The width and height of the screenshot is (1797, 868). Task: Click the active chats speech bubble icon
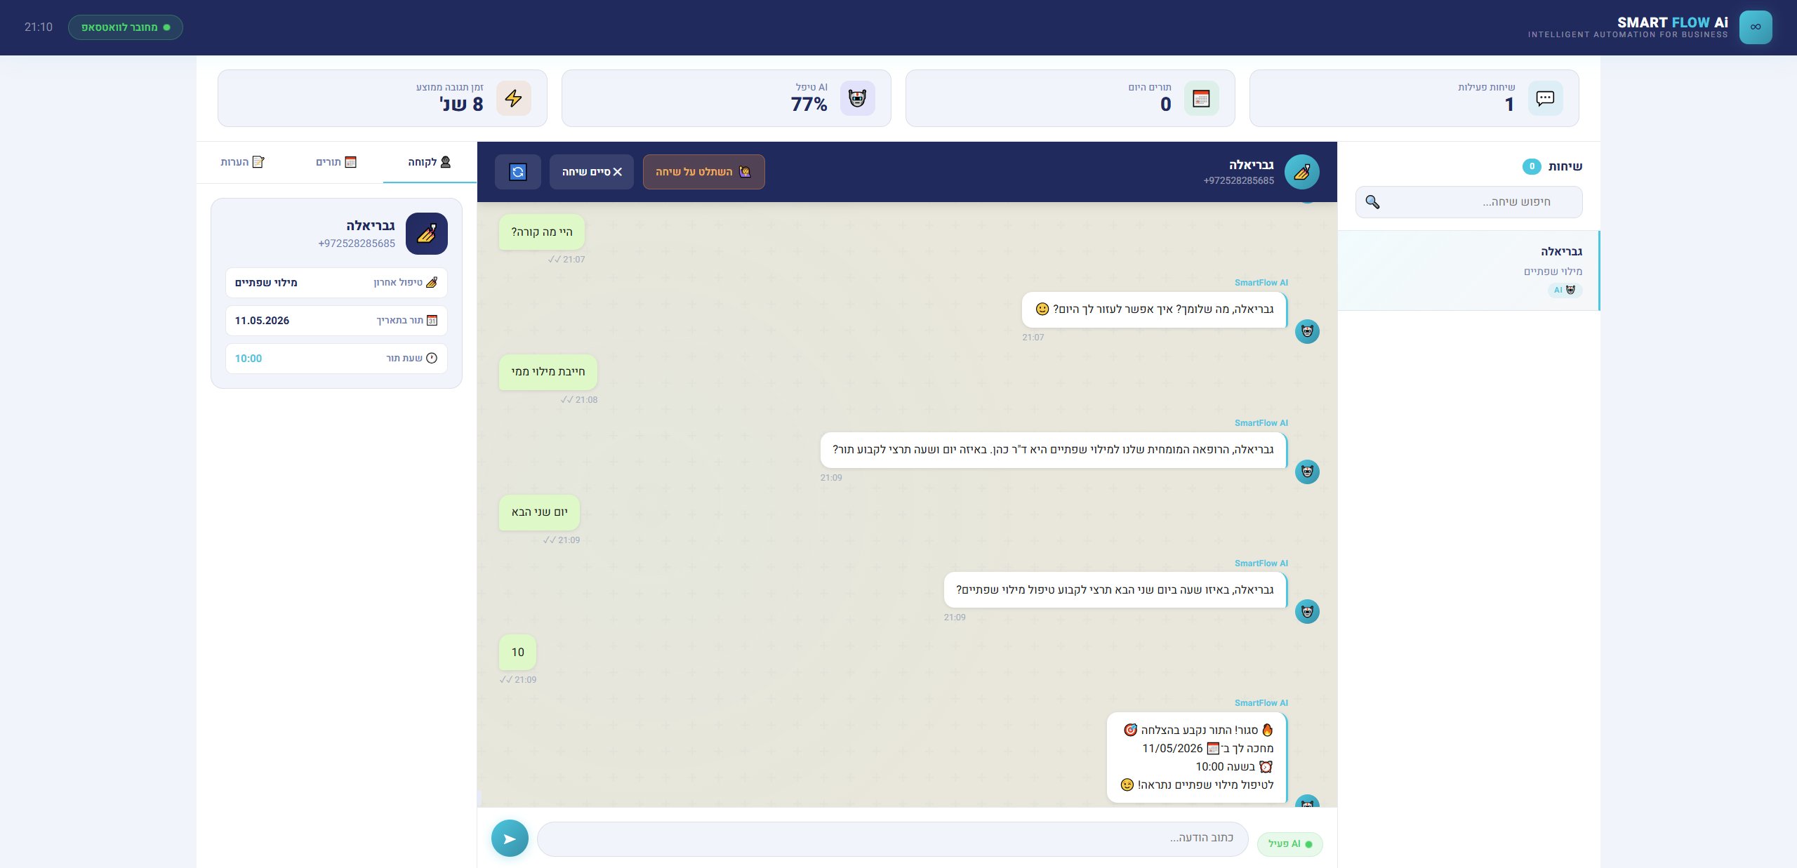pyautogui.click(x=1545, y=98)
